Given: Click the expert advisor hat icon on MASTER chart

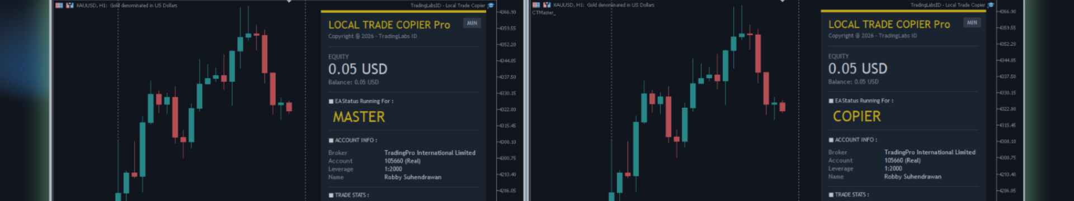Looking at the screenshot, I should click(x=491, y=6).
